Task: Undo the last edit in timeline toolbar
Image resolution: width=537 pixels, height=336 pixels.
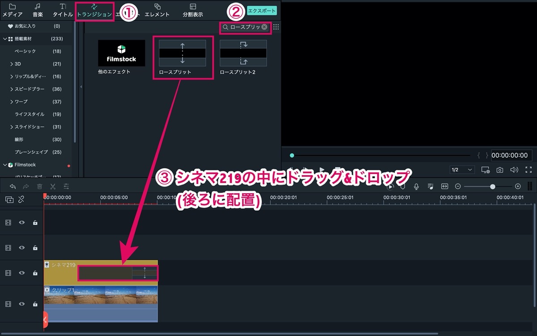Action: point(13,186)
